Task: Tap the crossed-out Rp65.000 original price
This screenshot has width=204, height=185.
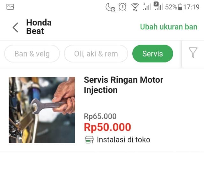Action: [100, 116]
